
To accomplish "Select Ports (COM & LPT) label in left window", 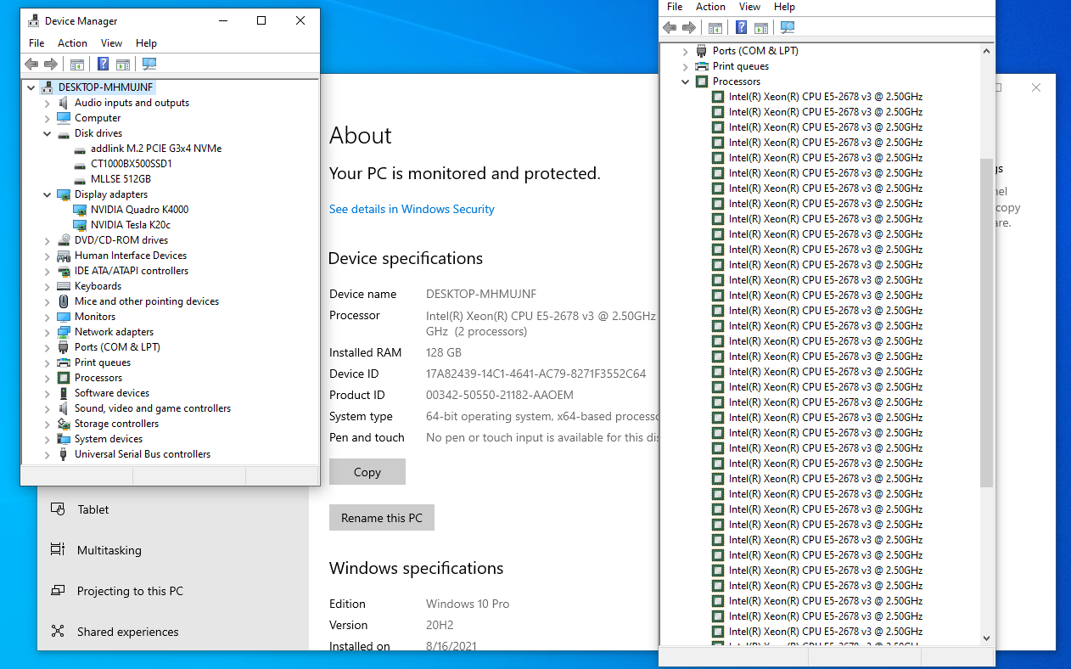I will [117, 347].
